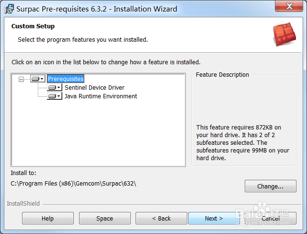Click the installer icon in title bar
Screen dimensions: 307x234
pyautogui.click(x=9, y=9)
